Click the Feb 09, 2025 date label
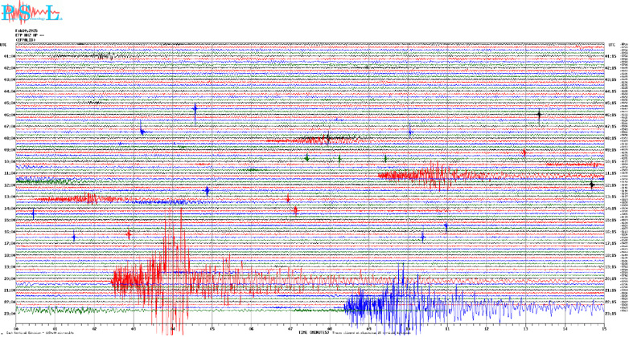The width and height of the screenshot is (629, 337). 26,30
